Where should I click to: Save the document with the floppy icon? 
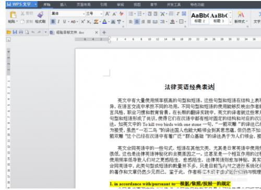15,32
